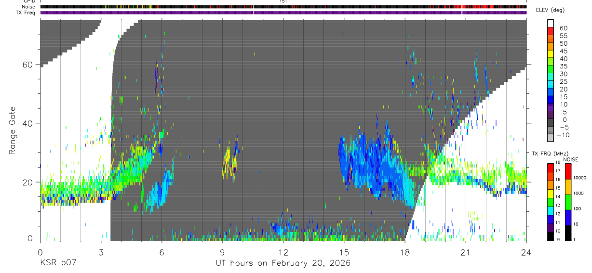This screenshot has height=273, width=592.
Task: Click the yellow echo cluster near 9 UT
Action: 229,162
